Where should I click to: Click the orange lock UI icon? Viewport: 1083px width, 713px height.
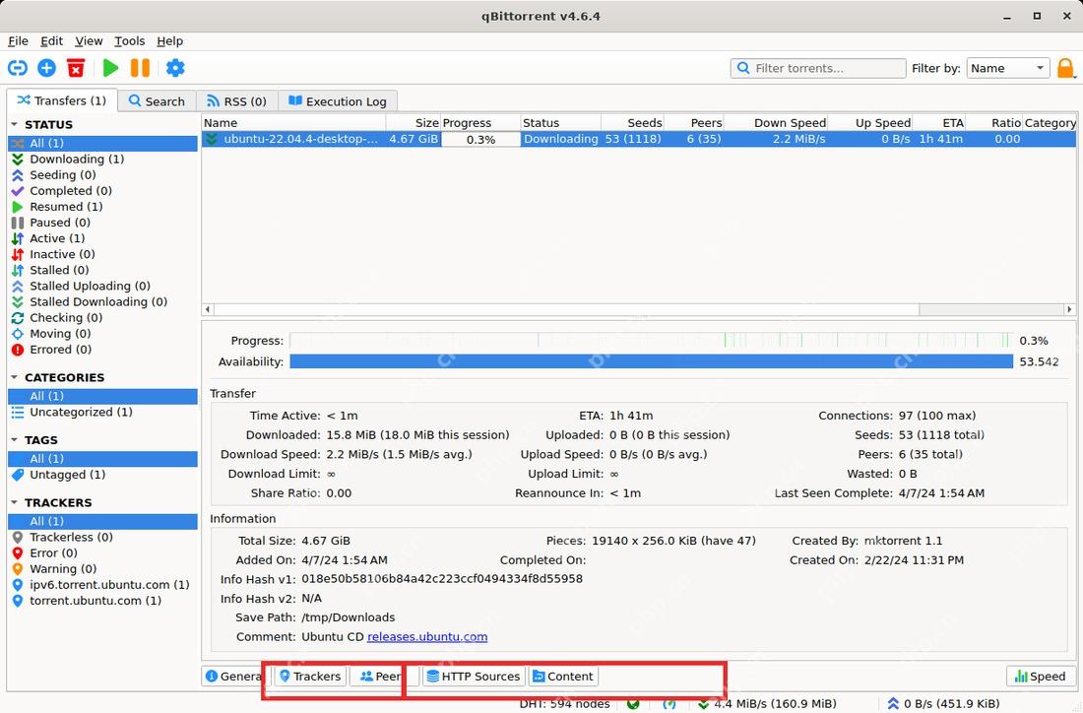1065,68
